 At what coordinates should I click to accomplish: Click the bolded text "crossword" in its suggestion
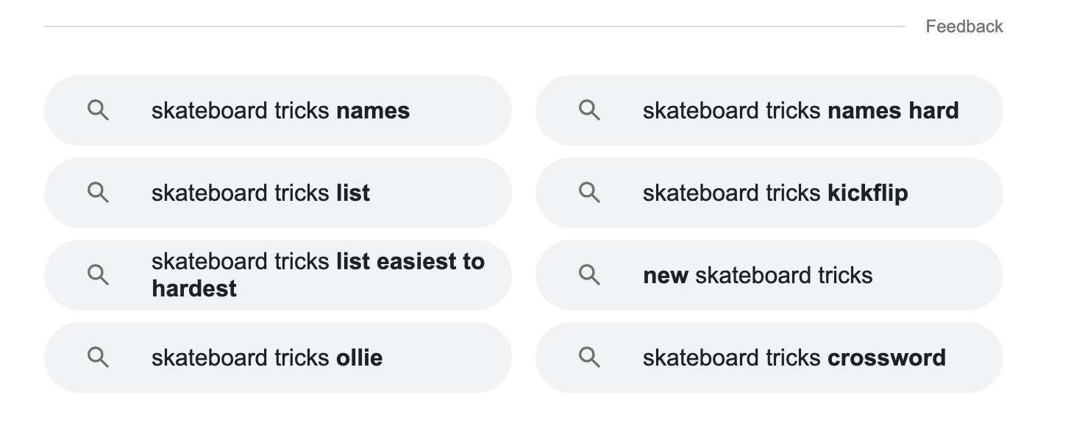887,357
